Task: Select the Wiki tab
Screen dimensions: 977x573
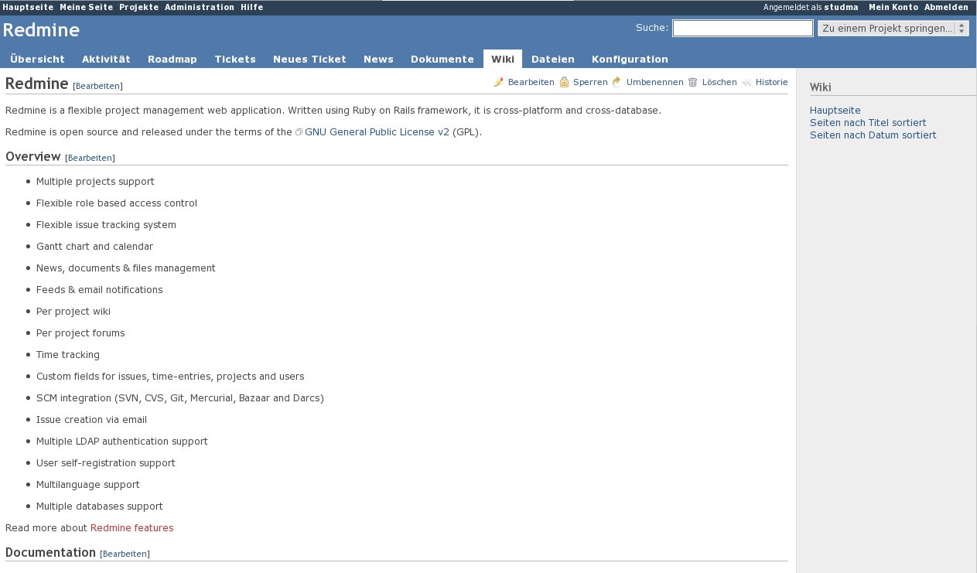Action: 503,59
